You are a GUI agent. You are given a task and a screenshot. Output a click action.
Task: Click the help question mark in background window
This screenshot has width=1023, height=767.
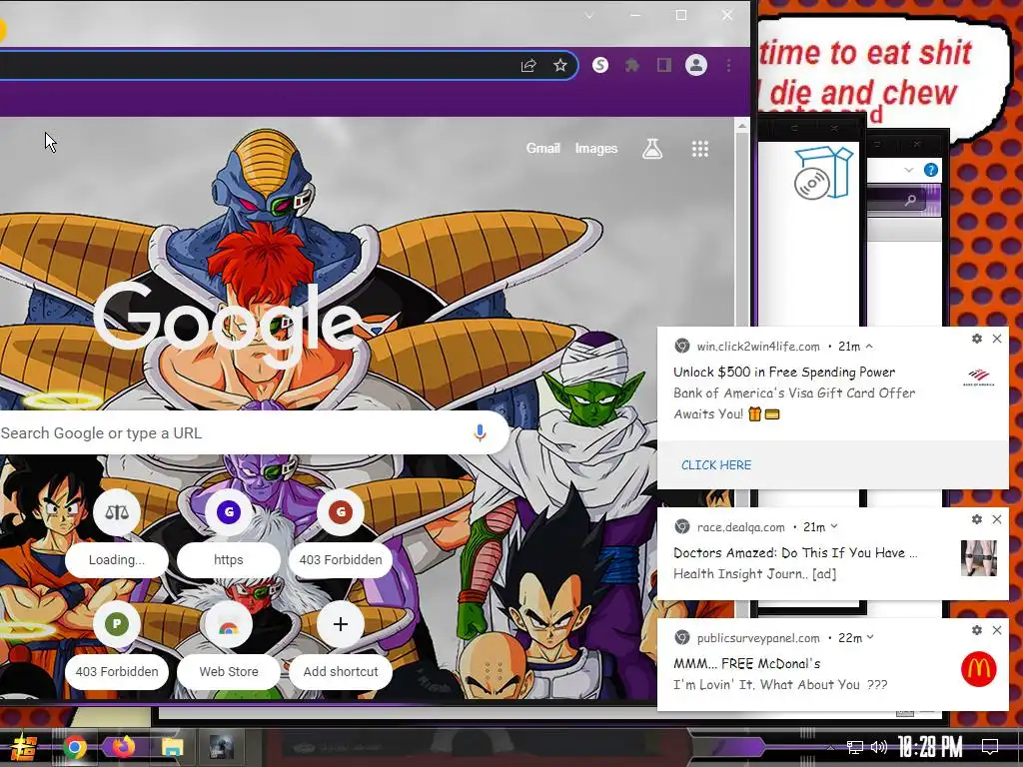[x=931, y=170]
